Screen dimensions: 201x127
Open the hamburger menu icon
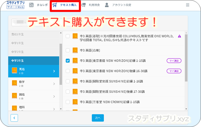click(x=188, y=5)
